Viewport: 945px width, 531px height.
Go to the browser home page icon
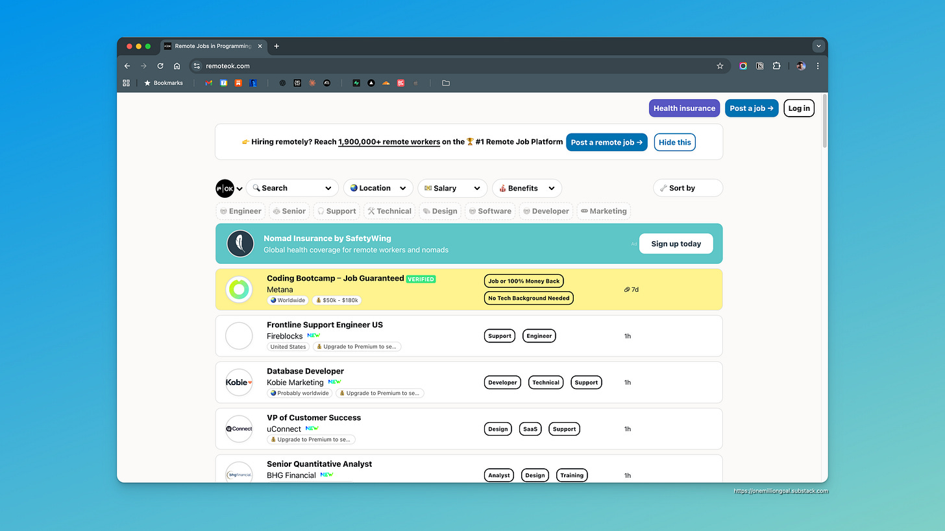(x=177, y=66)
